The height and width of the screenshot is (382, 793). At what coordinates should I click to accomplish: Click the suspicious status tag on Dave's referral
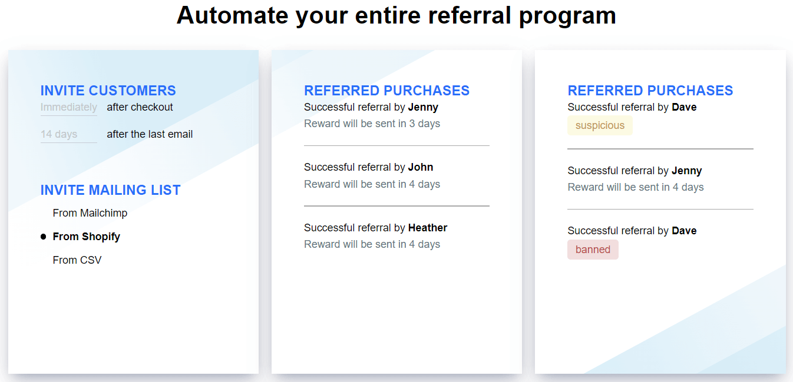[x=600, y=125]
